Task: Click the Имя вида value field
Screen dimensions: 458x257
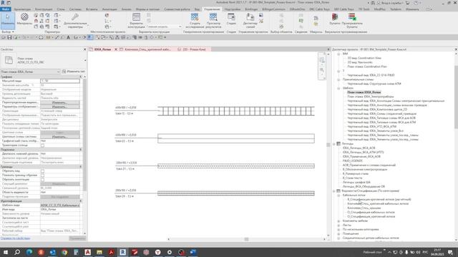Action: click(x=60, y=209)
